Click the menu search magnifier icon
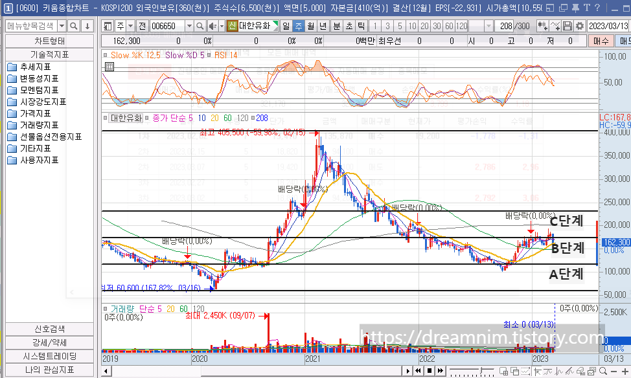This screenshot has height=378, width=631. 74,26
